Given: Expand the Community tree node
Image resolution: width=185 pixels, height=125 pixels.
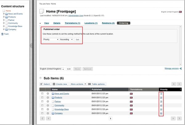Looking at the screenshot, I should (x=4, y=23).
